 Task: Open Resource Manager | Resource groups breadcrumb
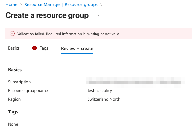coord(61,5)
